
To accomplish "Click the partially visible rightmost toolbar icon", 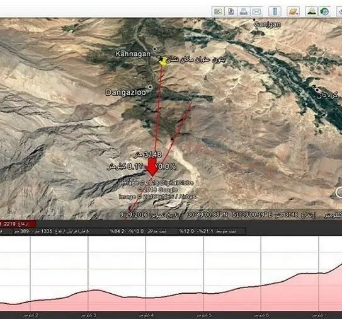I will click(x=339, y=11).
